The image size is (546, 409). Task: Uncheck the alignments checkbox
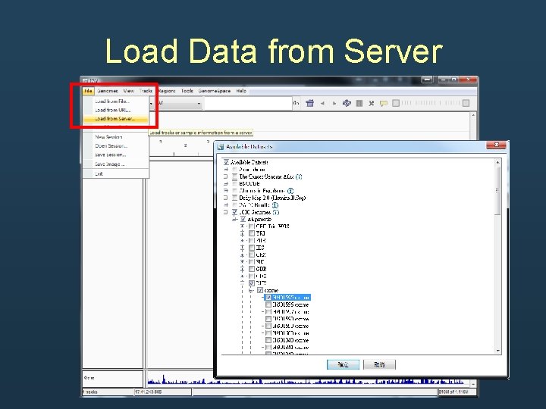pyautogui.click(x=243, y=220)
